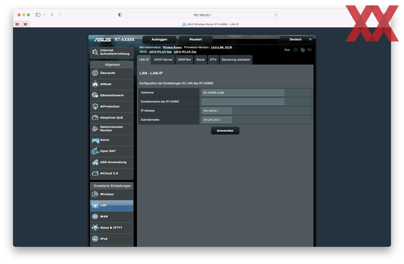This screenshot has height=264, width=404.
Task: Switch to the IPTV tab
Action: pos(213,60)
